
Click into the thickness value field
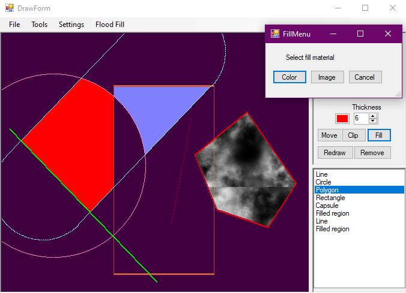tap(361, 119)
